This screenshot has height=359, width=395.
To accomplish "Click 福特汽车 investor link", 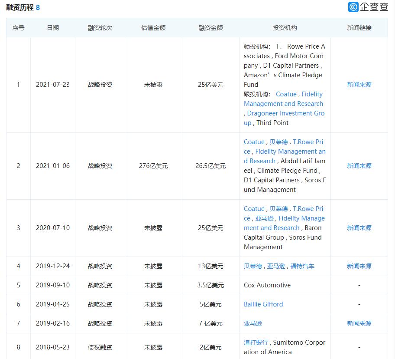I will [x=302, y=266].
